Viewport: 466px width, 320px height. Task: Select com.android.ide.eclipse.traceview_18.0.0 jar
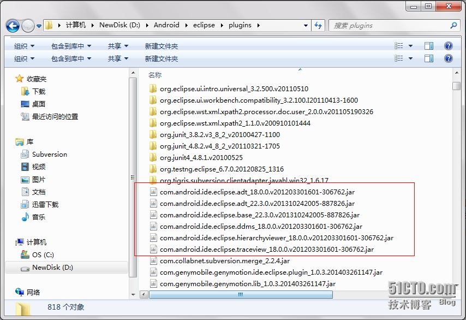coord(267,249)
